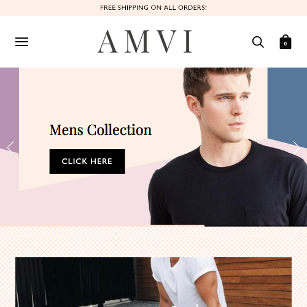Click the free shipping announcement text
The width and height of the screenshot is (307, 307).
153,8
